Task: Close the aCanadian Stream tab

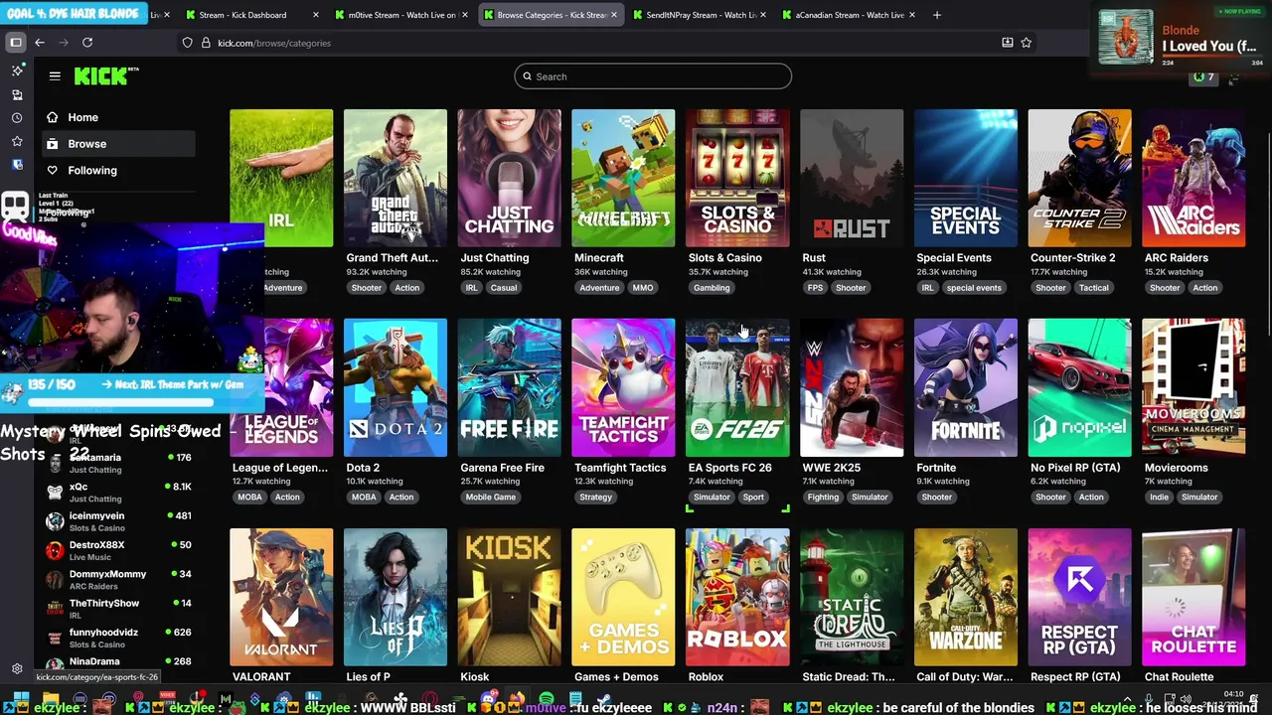Action: pos(913,15)
